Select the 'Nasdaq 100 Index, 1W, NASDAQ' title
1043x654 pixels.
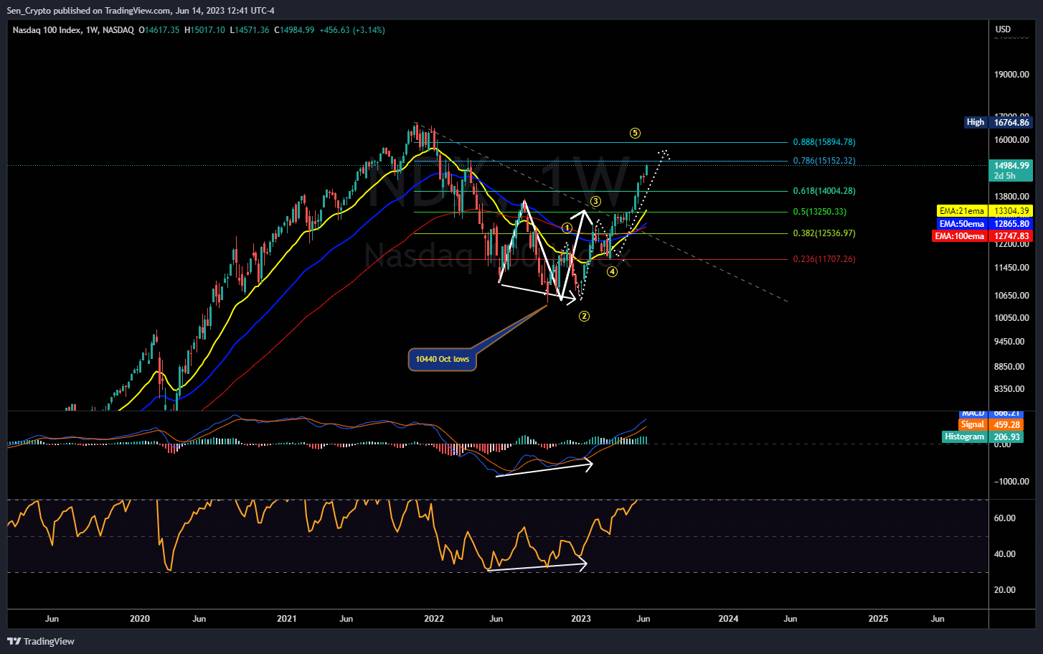[x=73, y=30]
